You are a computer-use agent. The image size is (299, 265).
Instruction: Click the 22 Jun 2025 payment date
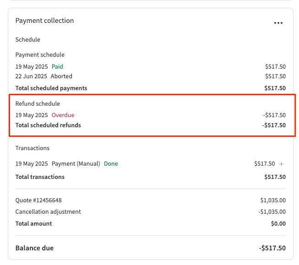31,76
